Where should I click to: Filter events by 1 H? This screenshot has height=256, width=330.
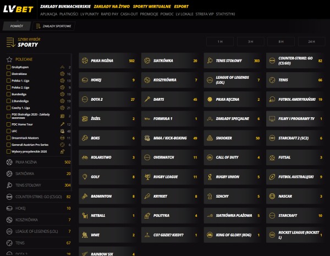pyautogui.click(x=220, y=42)
